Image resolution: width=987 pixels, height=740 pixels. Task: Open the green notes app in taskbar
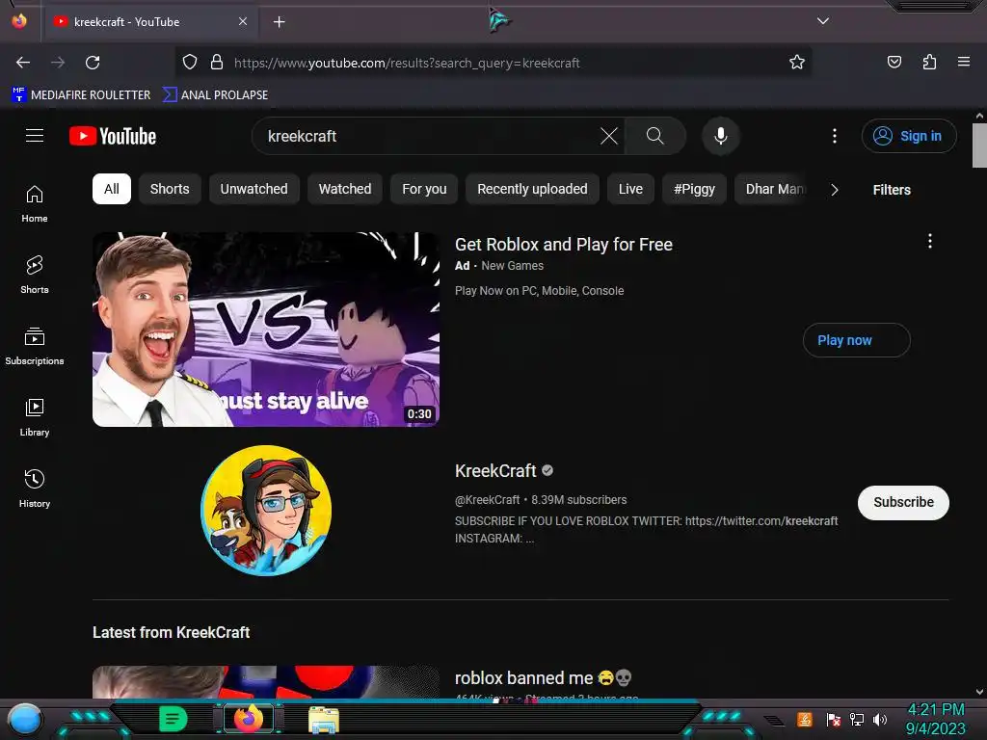click(173, 719)
